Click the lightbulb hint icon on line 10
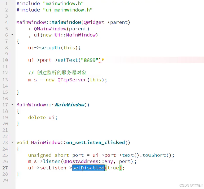The height and width of the screenshot is (189, 204). [x=103, y=59]
